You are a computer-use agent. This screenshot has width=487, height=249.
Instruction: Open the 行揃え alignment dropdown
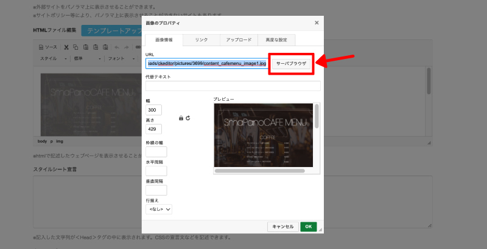159,209
